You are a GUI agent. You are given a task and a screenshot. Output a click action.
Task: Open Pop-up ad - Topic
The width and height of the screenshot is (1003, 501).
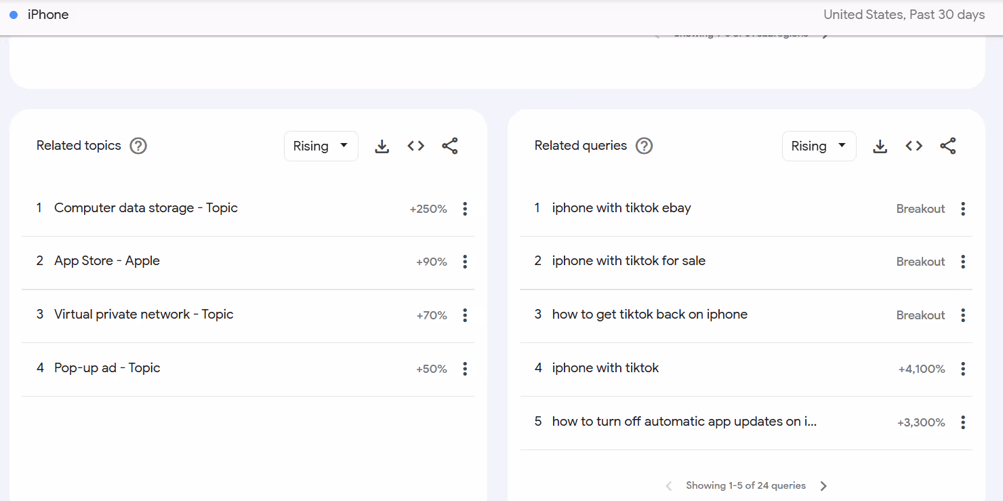point(107,368)
